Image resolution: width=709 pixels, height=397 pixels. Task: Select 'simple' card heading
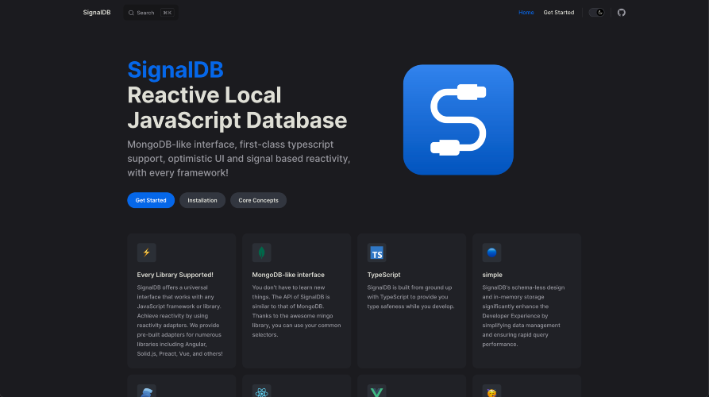(492, 275)
